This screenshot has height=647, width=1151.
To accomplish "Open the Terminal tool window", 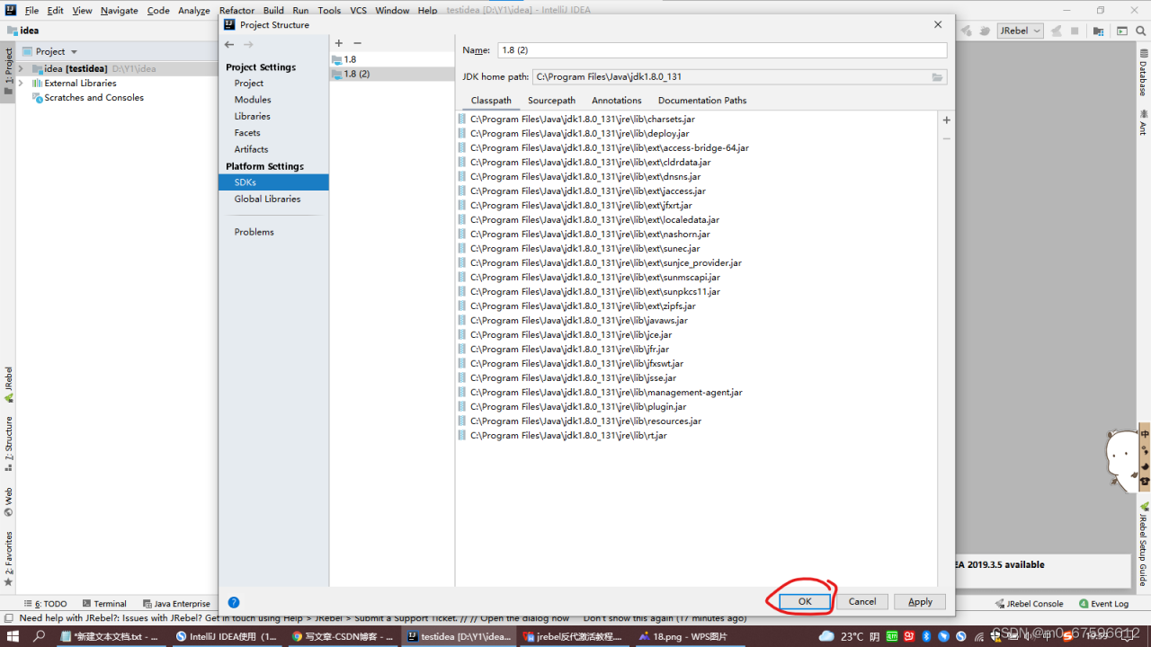I will tap(103, 604).
